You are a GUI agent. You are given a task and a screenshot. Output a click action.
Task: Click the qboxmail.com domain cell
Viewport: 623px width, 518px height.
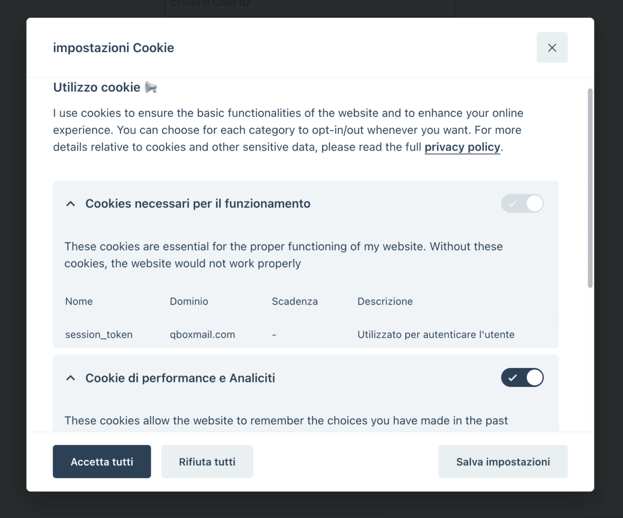[202, 335]
